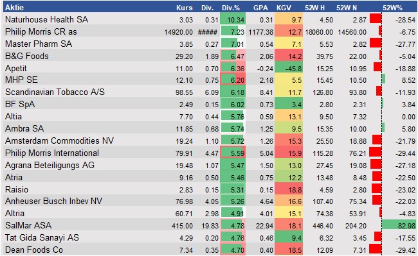Select the SalMar ASA green 82.98 bar
This screenshot has height=256, width=418.
tap(399, 225)
